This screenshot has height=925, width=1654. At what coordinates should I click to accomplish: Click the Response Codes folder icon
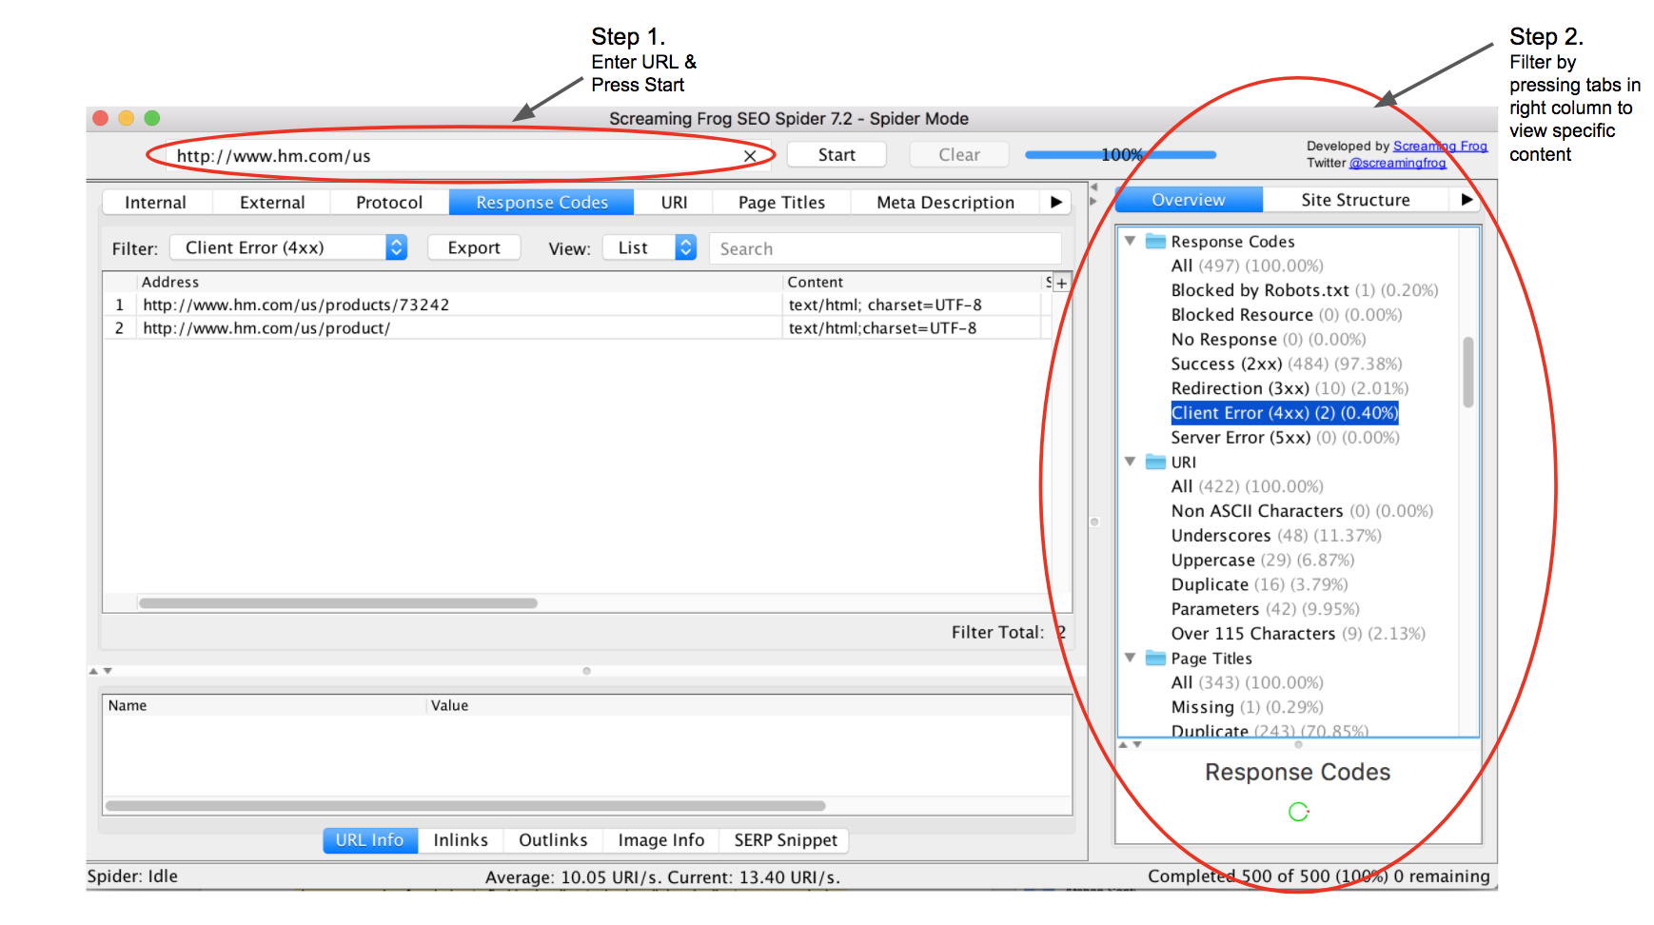point(1155,241)
